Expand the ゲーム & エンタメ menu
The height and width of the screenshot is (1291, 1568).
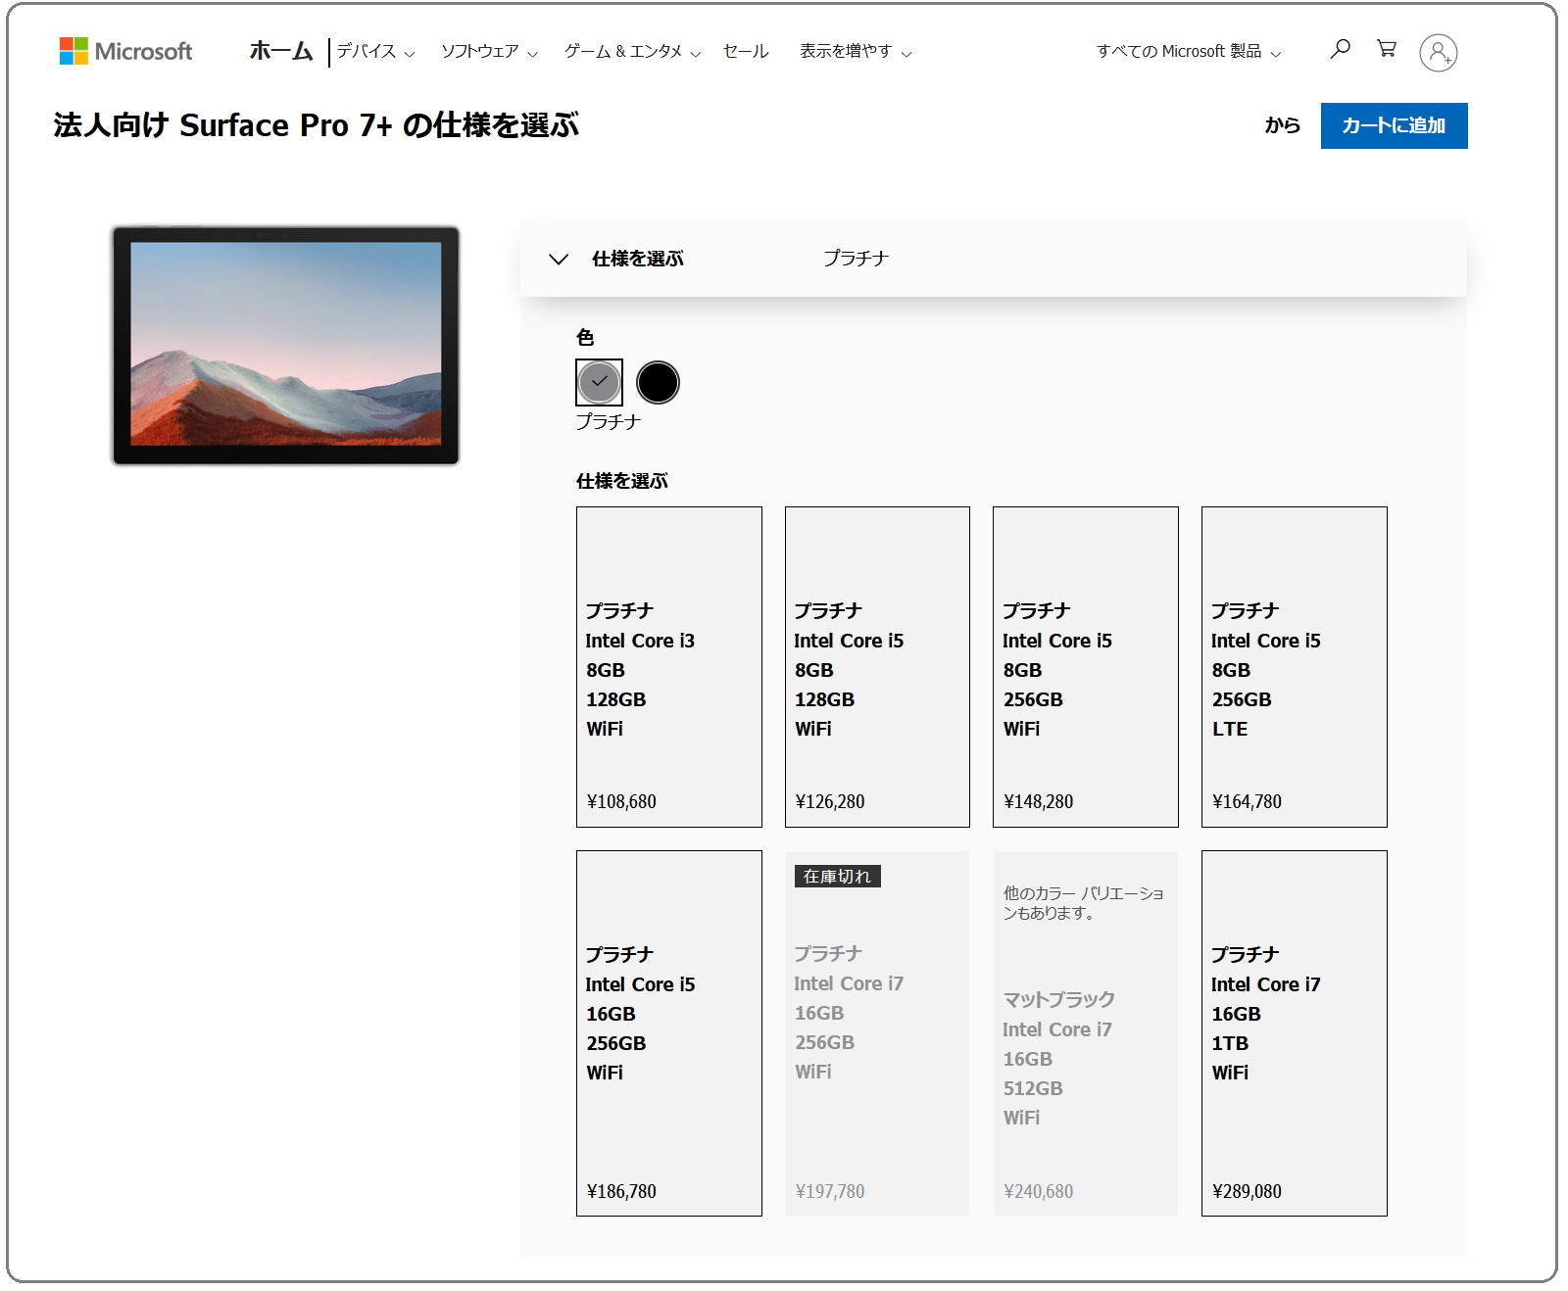pyautogui.click(x=632, y=51)
